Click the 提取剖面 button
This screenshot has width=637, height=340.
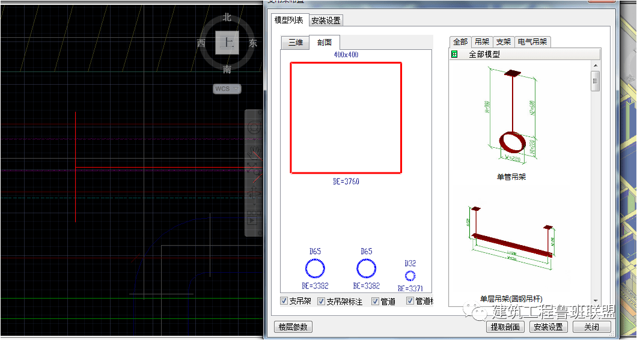505,327
